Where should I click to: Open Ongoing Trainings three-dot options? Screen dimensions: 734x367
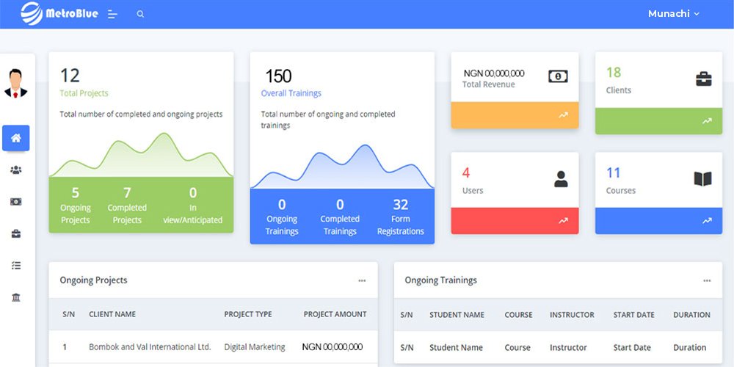(707, 280)
